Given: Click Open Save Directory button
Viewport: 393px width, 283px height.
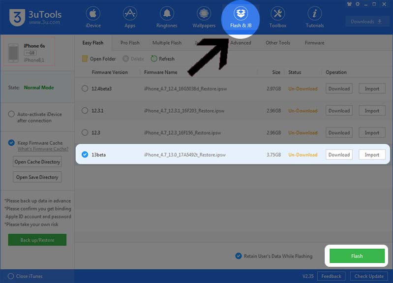Looking at the screenshot, I should click(37, 177).
